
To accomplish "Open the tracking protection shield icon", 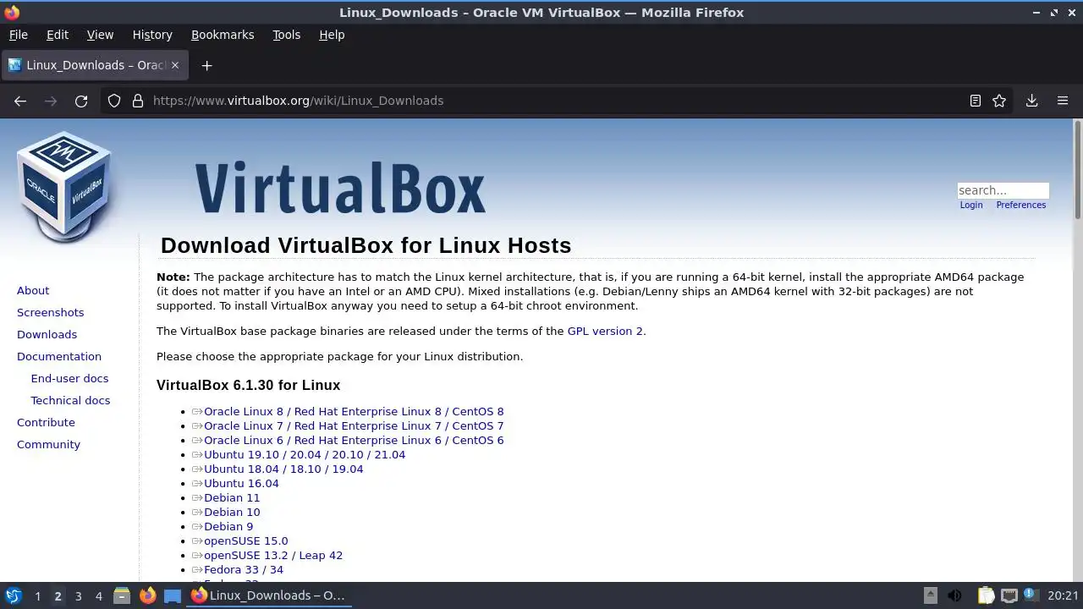I will click(x=114, y=101).
